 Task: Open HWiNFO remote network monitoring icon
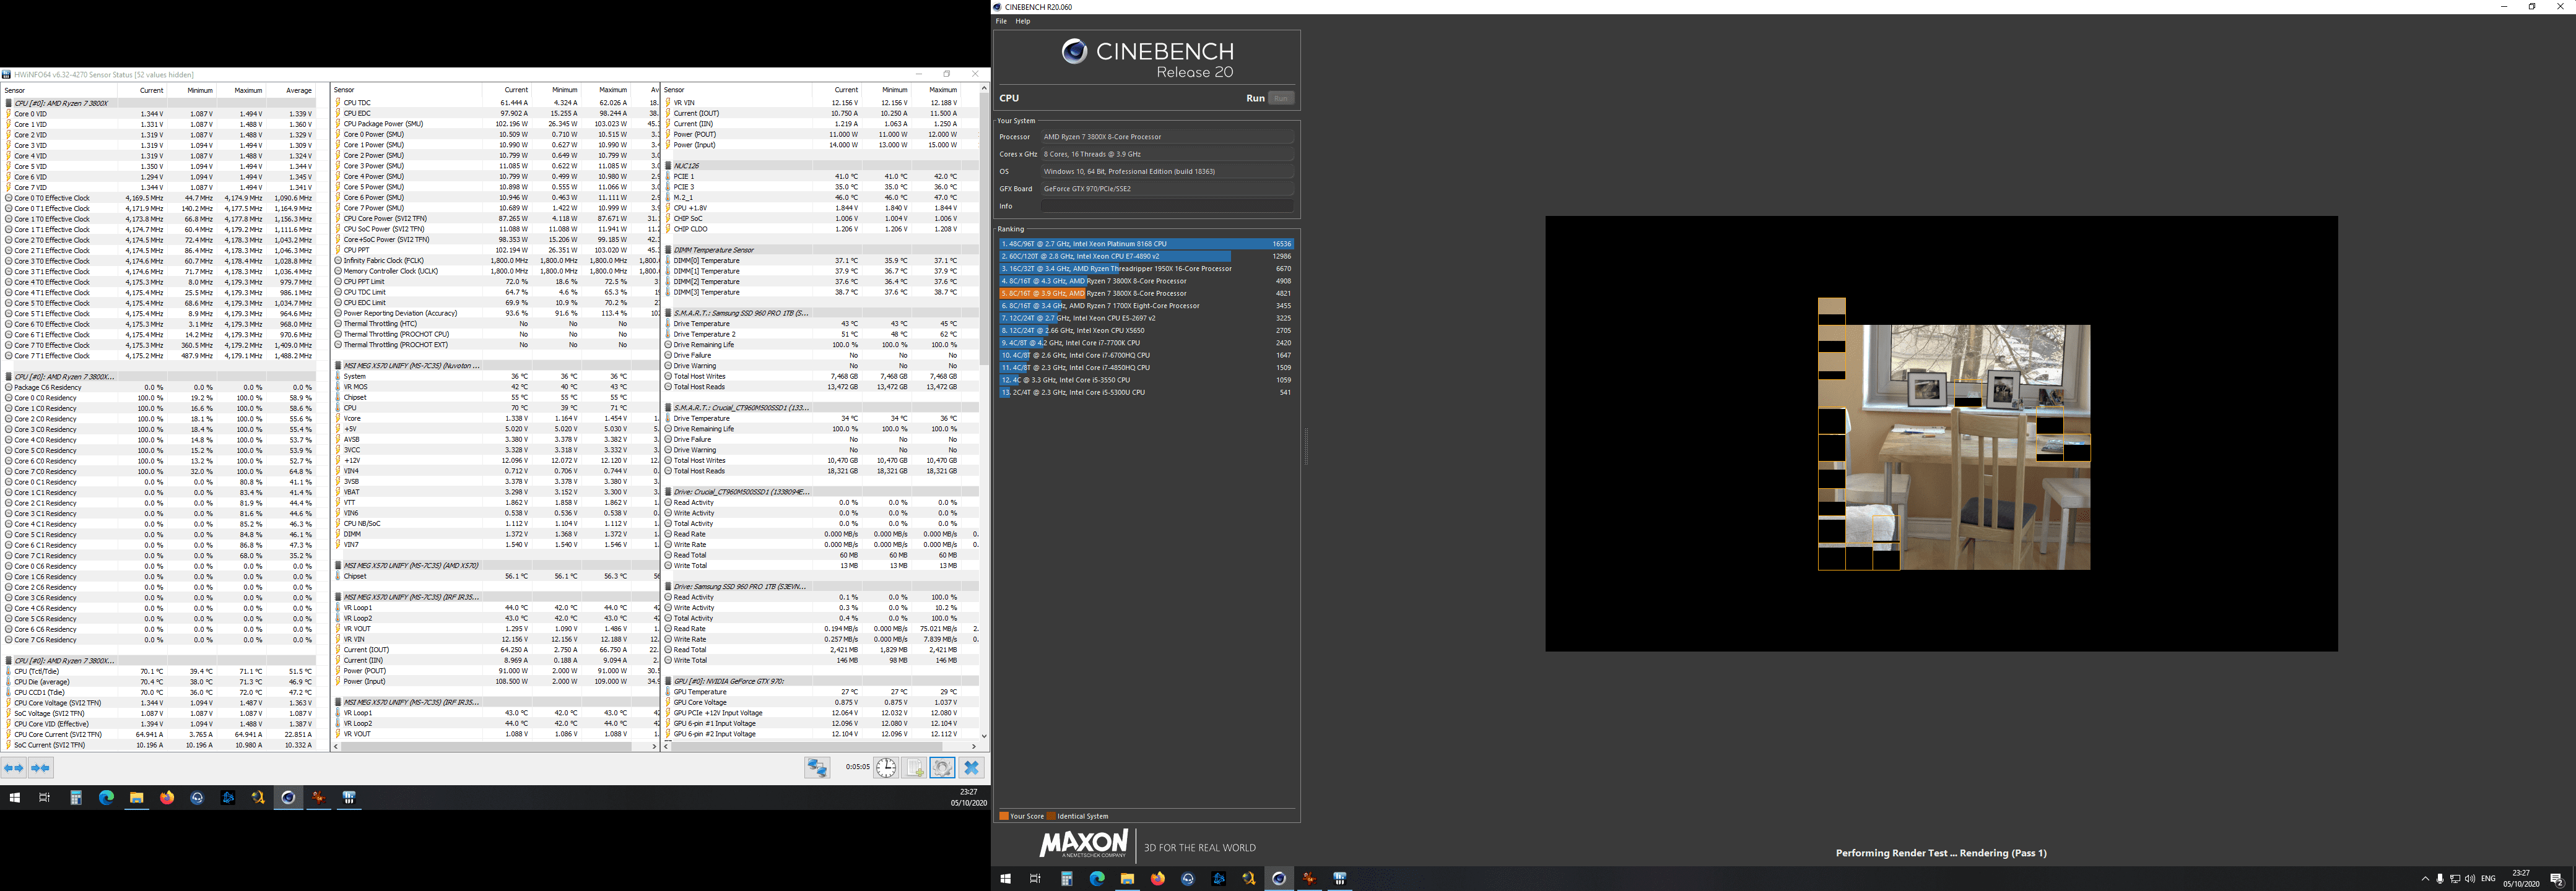tap(817, 767)
